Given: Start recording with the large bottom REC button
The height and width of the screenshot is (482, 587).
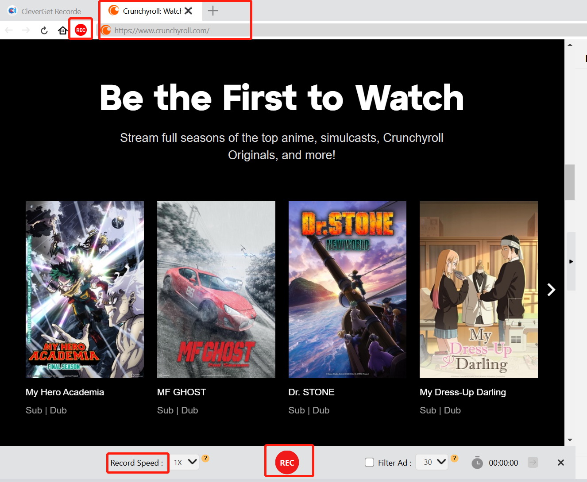Looking at the screenshot, I should pos(287,463).
